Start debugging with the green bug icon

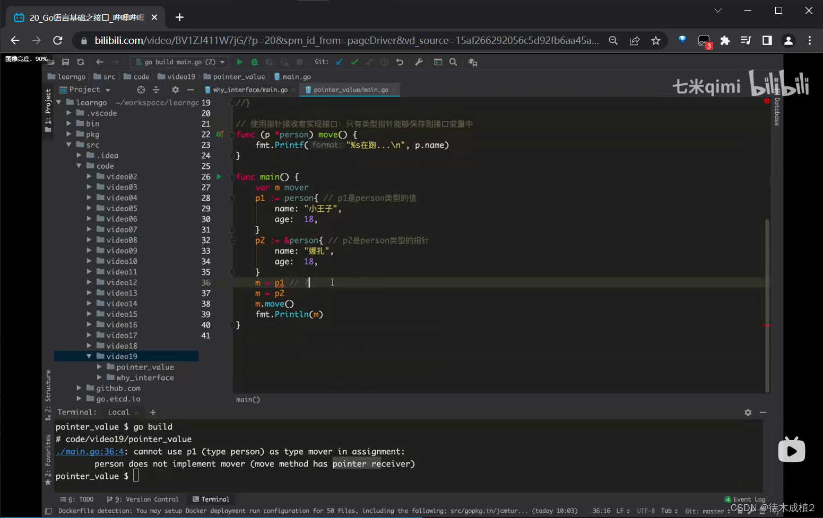point(255,62)
